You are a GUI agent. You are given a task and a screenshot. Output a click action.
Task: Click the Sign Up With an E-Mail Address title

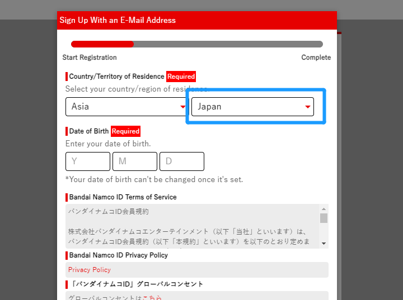pyautogui.click(x=118, y=20)
